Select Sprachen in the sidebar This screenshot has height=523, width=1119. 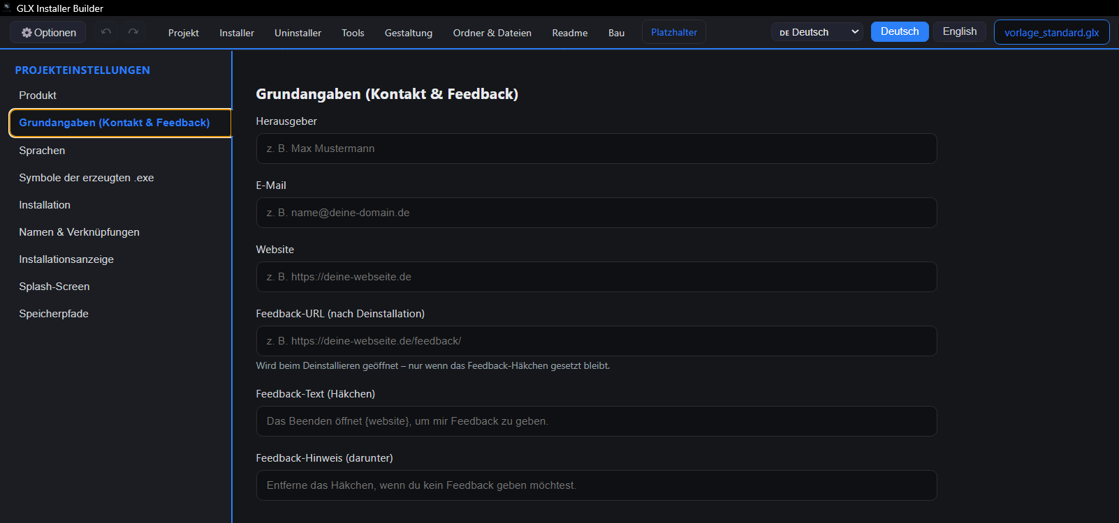tap(120, 151)
